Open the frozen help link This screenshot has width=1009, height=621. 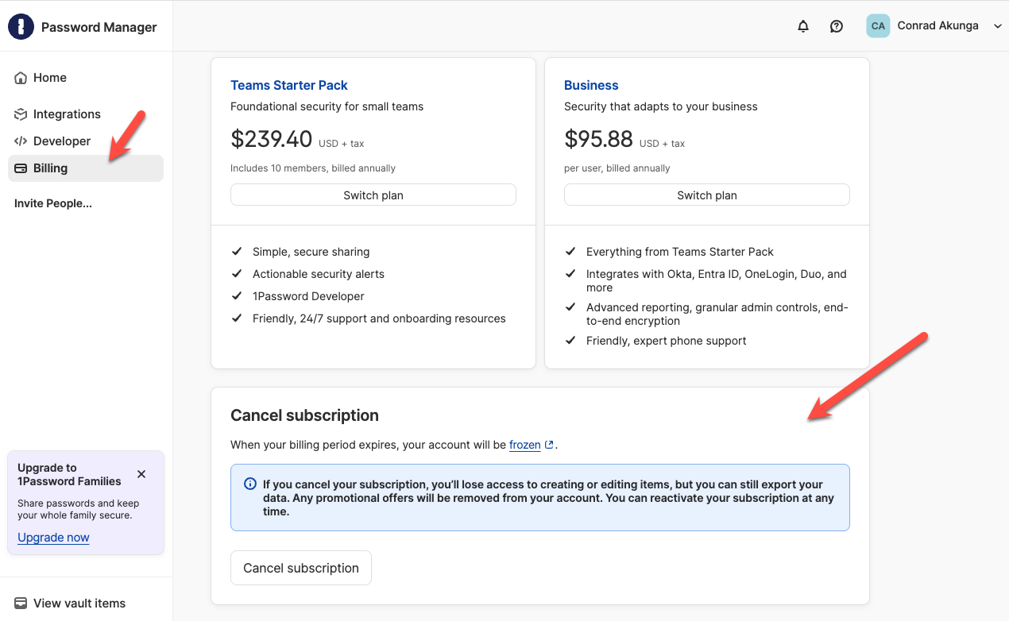tap(525, 445)
